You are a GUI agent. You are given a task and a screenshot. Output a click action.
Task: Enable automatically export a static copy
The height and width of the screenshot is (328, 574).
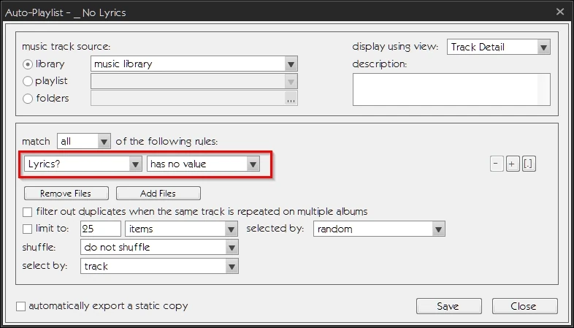pos(20,306)
